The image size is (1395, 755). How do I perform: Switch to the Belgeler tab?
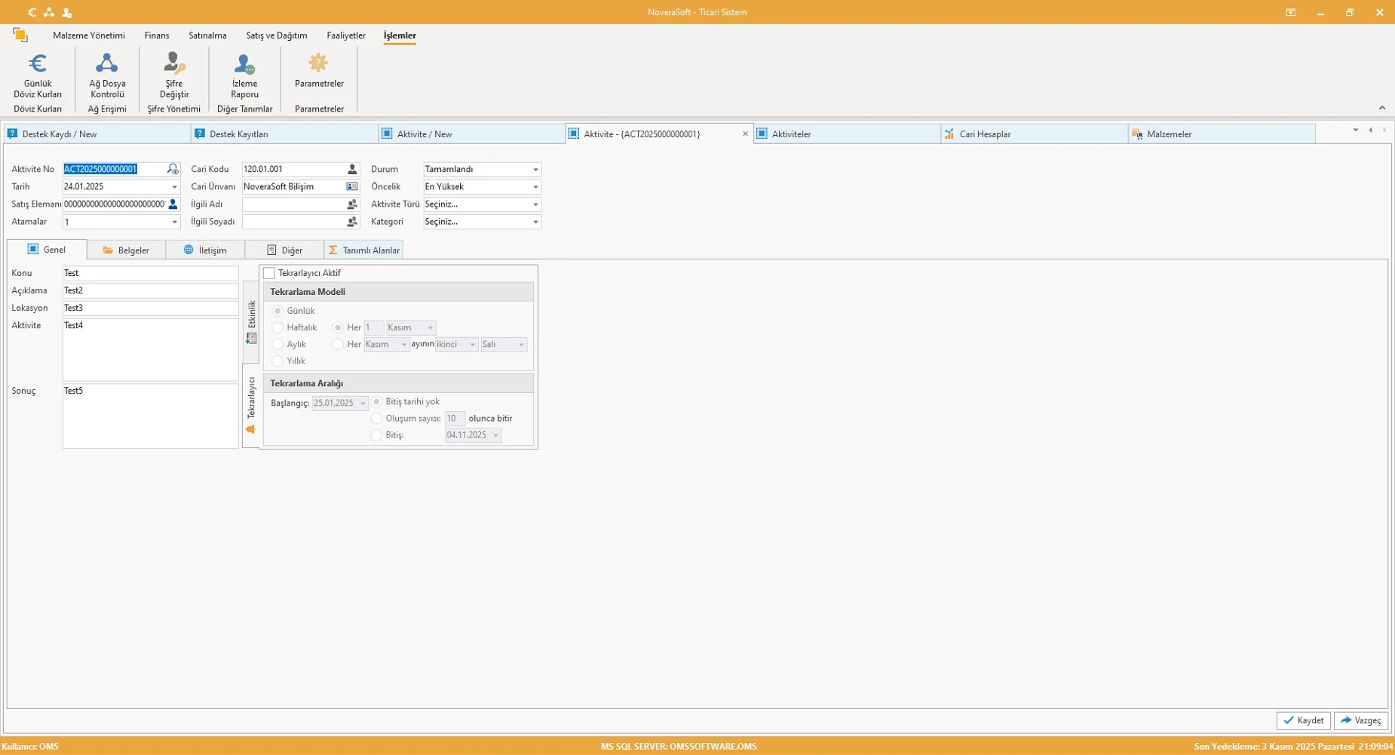tap(126, 250)
